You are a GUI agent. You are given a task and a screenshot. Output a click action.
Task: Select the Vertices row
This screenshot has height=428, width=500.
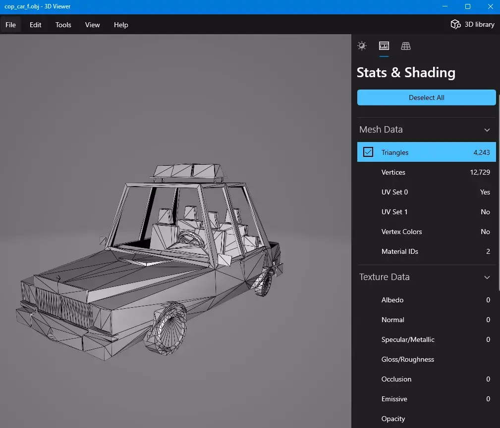(x=426, y=172)
